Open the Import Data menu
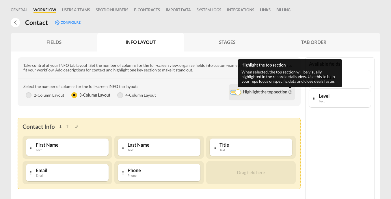 coord(178,10)
